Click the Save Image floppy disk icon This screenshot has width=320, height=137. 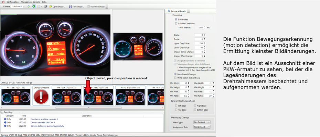pos(70,7)
